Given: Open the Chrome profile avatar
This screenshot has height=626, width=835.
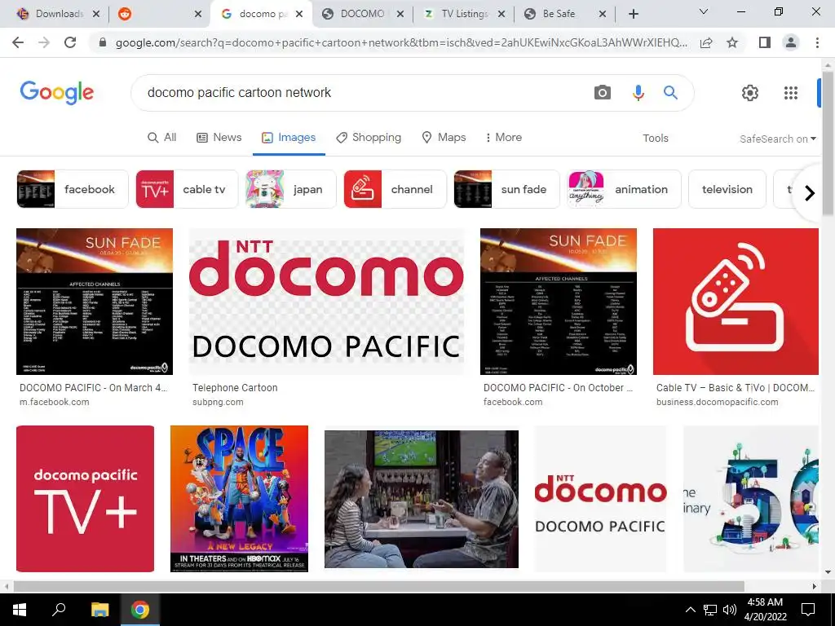Looking at the screenshot, I should 791,42.
